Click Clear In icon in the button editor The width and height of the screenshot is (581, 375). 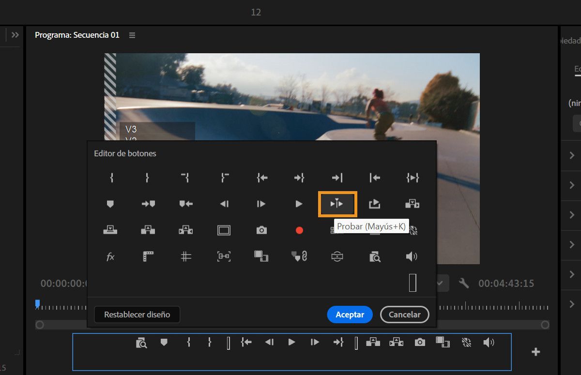185,178
